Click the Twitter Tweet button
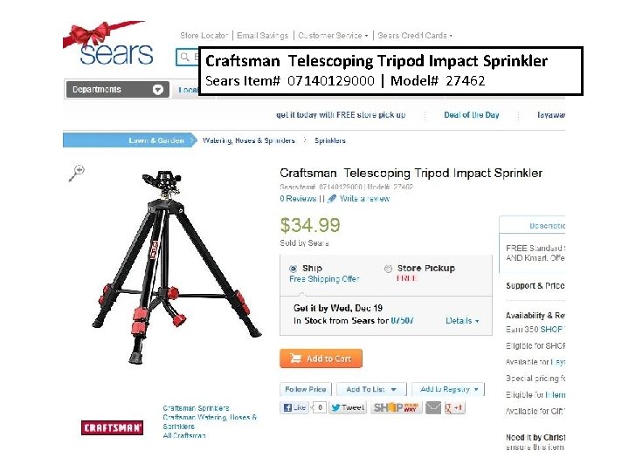Viewport: 629px width, 471px height. (348, 407)
